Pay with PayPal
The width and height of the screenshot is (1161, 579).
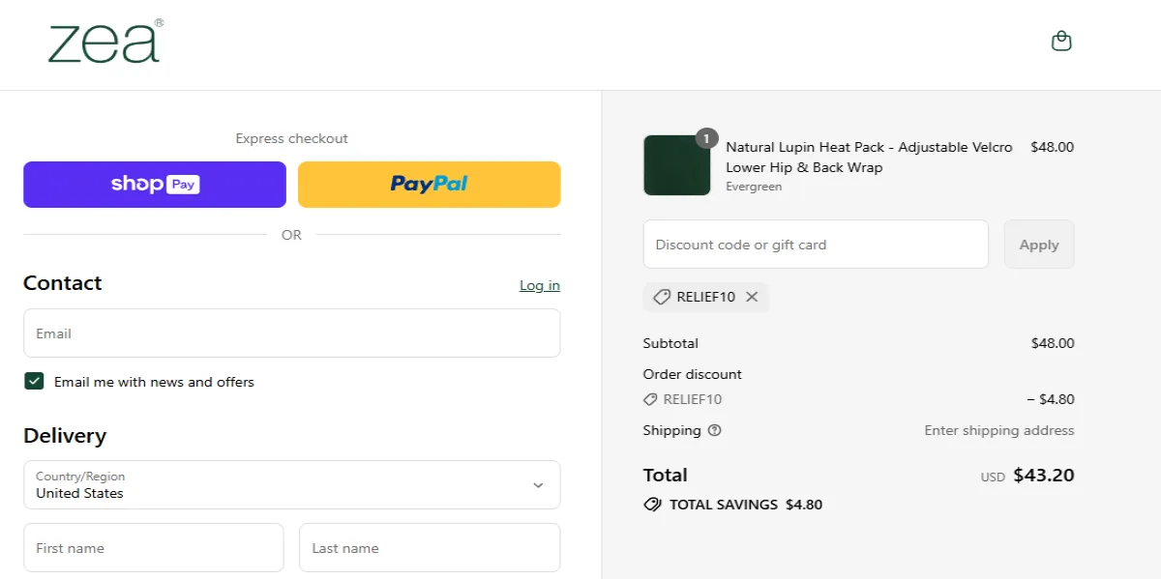pos(429,184)
